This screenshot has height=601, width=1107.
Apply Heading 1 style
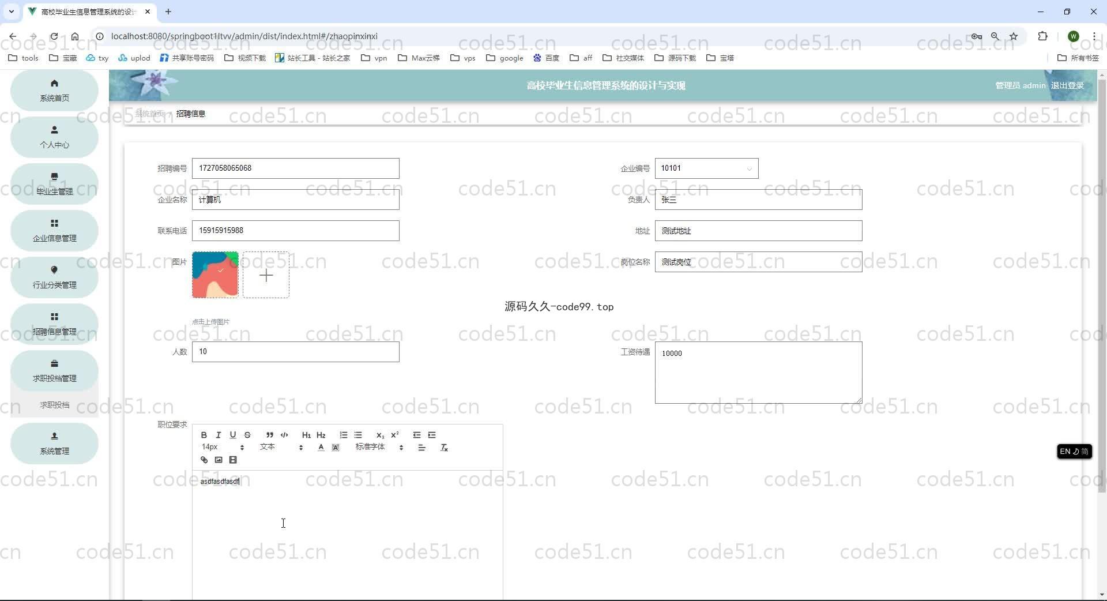(x=306, y=435)
